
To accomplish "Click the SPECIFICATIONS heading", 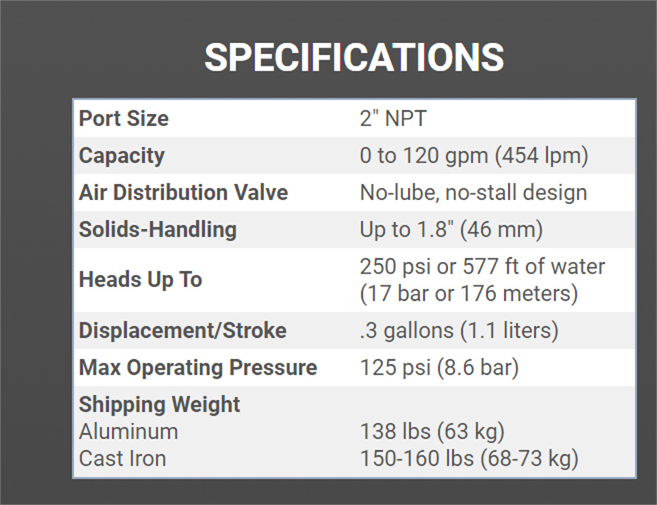I will (354, 58).
